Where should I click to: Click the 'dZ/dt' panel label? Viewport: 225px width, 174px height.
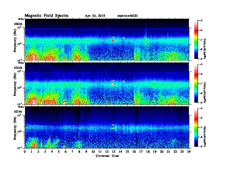18,111
